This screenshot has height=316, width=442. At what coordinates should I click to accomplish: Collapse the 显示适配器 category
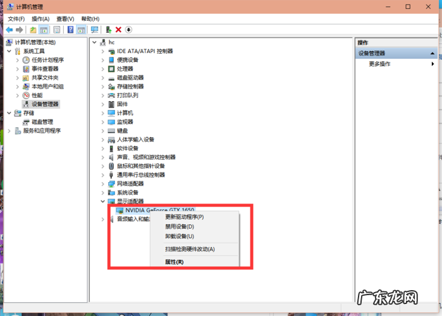[102, 202]
